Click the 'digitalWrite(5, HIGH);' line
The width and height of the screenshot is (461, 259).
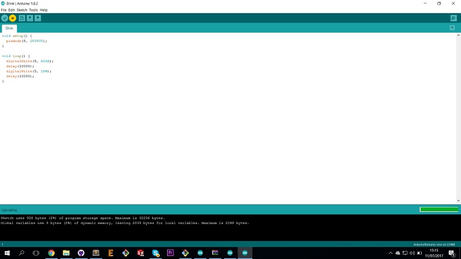pos(30,61)
